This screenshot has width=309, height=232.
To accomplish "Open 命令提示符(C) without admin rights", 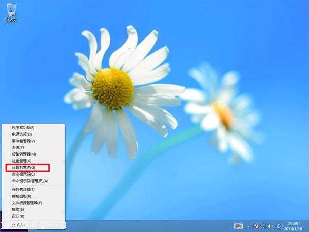I will pyautogui.click(x=24, y=174).
